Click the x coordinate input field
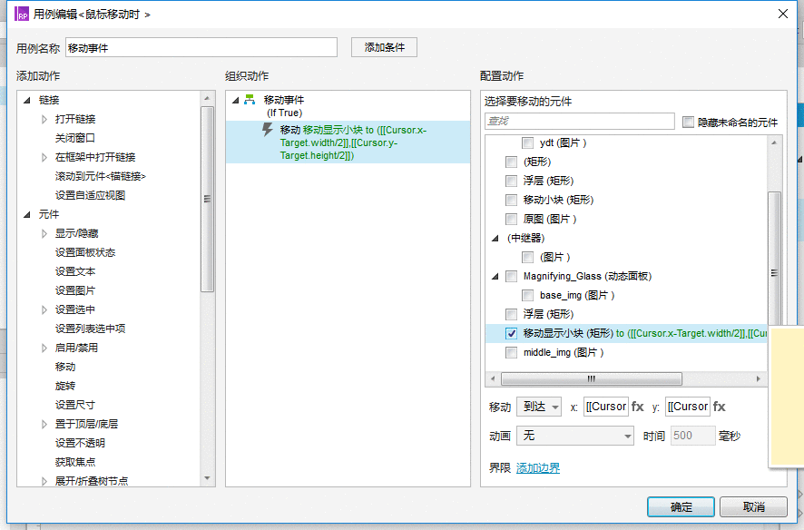 coord(605,407)
